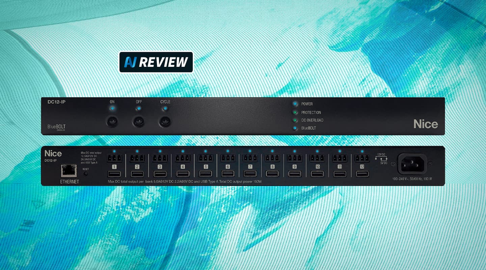Click the terminal block above number 1

coord(114,158)
